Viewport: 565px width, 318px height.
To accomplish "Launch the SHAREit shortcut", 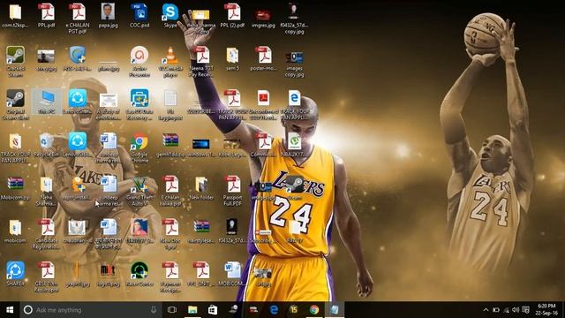I will coord(15,275).
